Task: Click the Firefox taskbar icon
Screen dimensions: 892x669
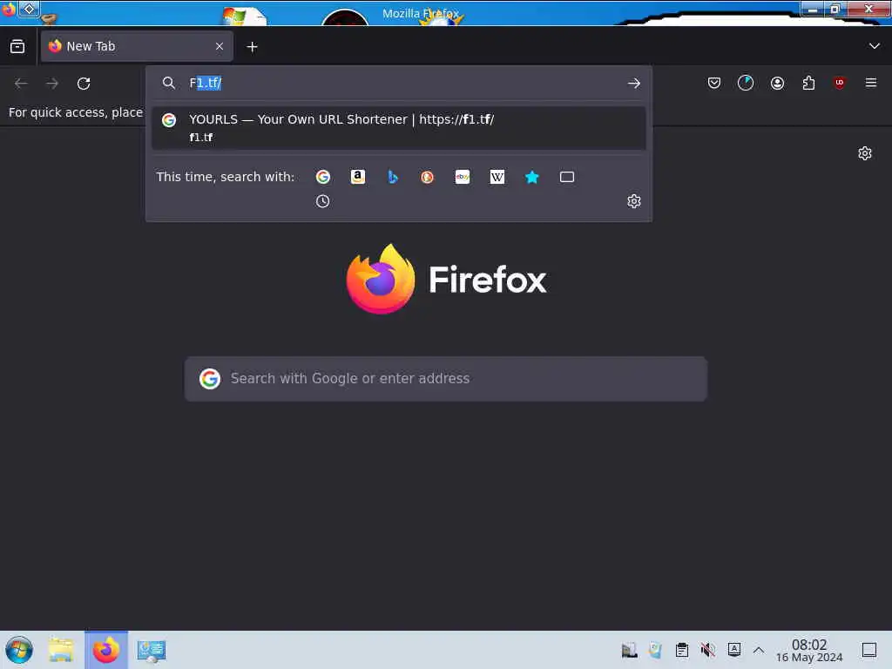Action: [106, 650]
